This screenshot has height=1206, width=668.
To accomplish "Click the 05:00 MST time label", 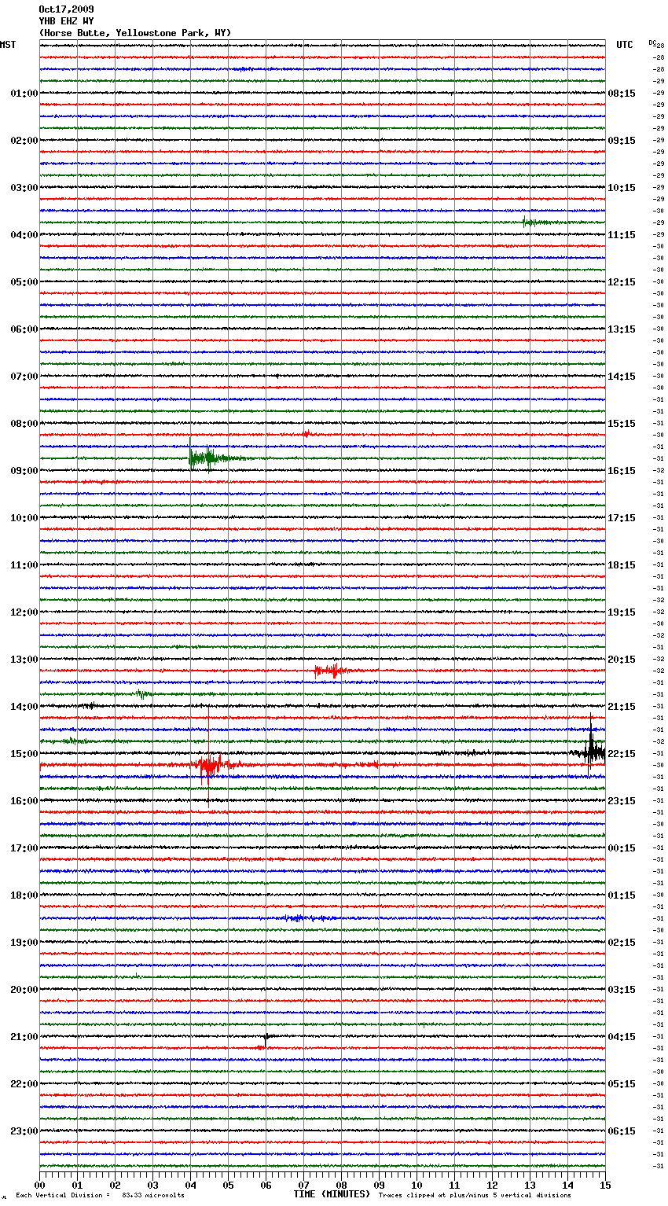I will [x=24, y=282].
